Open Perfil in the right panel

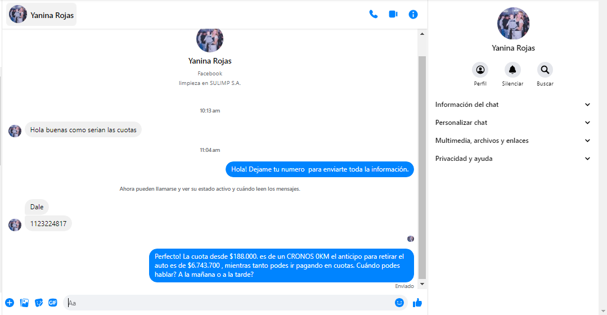(480, 74)
